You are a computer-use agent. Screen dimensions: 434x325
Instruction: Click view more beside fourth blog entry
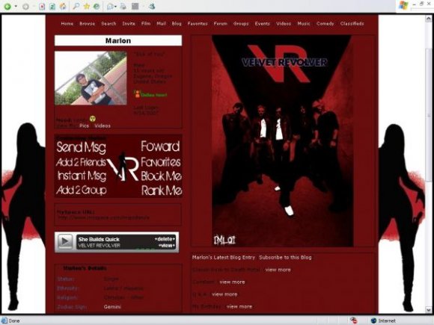(x=239, y=306)
